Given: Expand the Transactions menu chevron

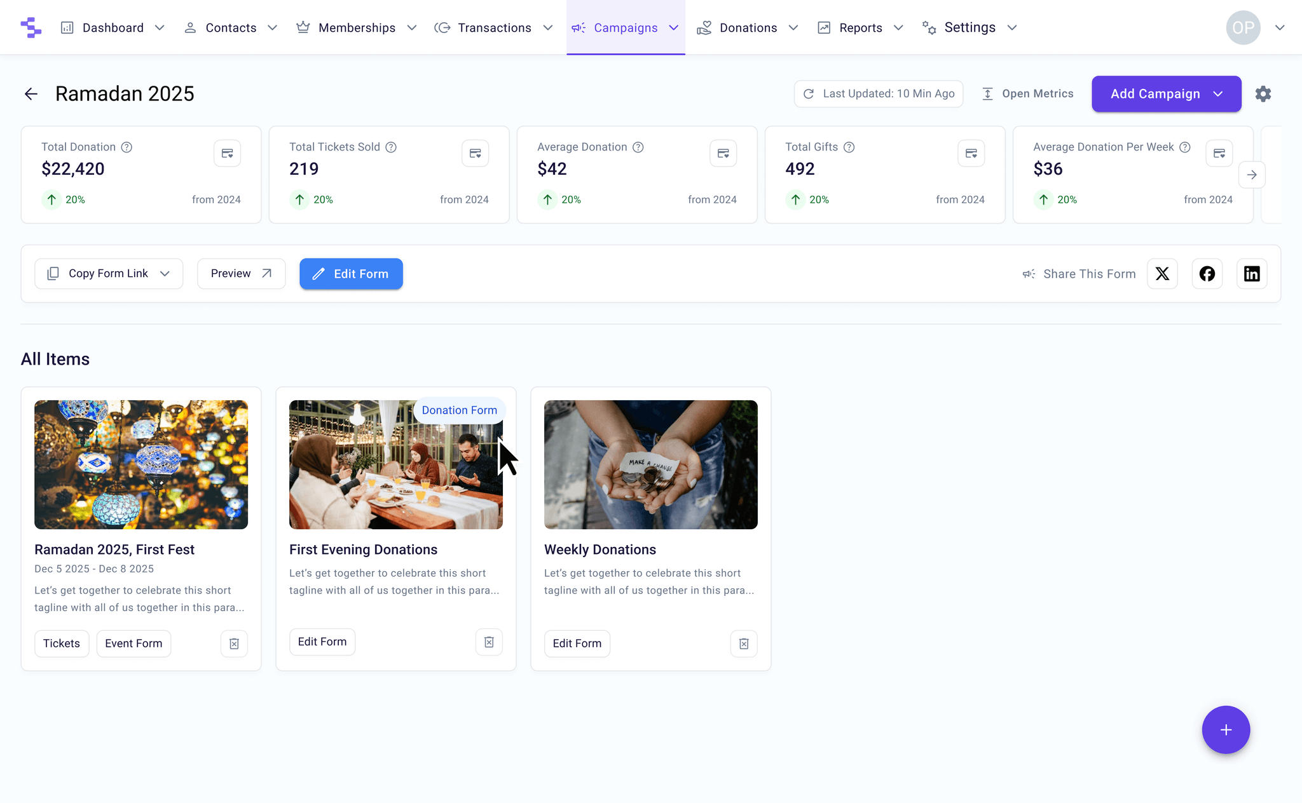Looking at the screenshot, I should (x=547, y=28).
